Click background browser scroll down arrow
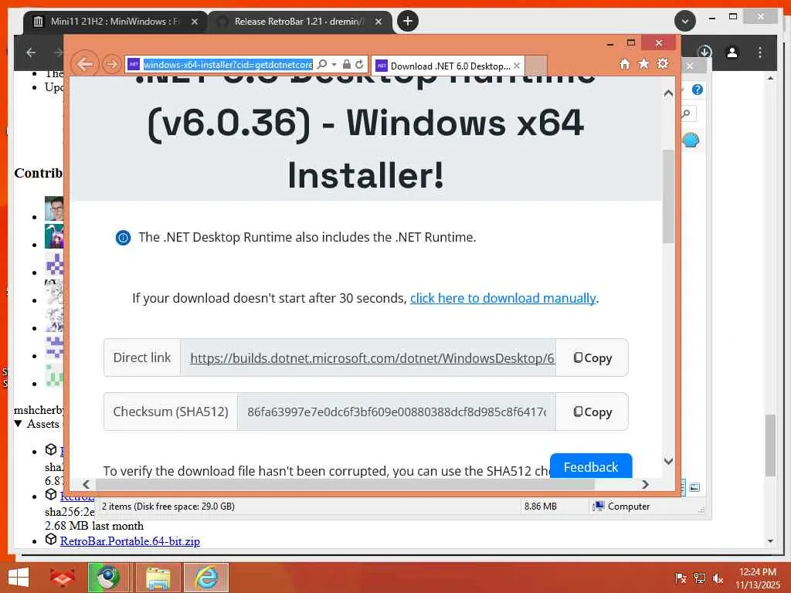This screenshot has height=593, width=791. click(770, 541)
